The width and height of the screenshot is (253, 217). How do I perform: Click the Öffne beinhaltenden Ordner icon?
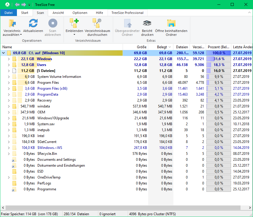(x=171, y=23)
